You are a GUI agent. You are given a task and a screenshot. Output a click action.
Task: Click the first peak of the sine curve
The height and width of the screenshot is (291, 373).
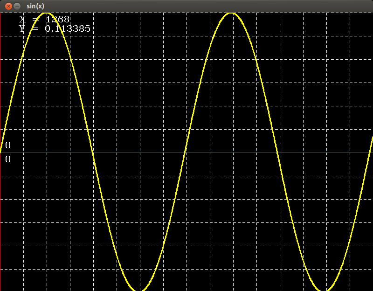pyautogui.click(x=46, y=13)
